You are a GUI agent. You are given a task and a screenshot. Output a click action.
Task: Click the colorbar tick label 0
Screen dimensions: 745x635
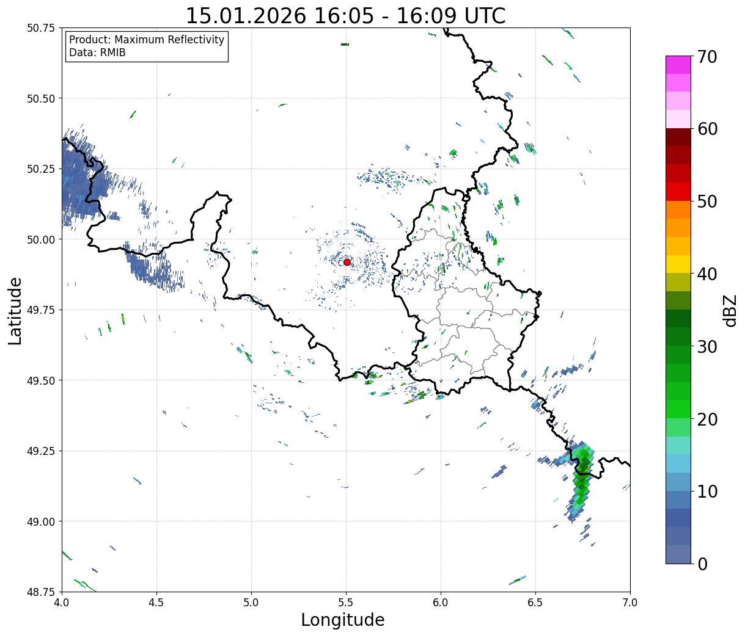[702, 564]
